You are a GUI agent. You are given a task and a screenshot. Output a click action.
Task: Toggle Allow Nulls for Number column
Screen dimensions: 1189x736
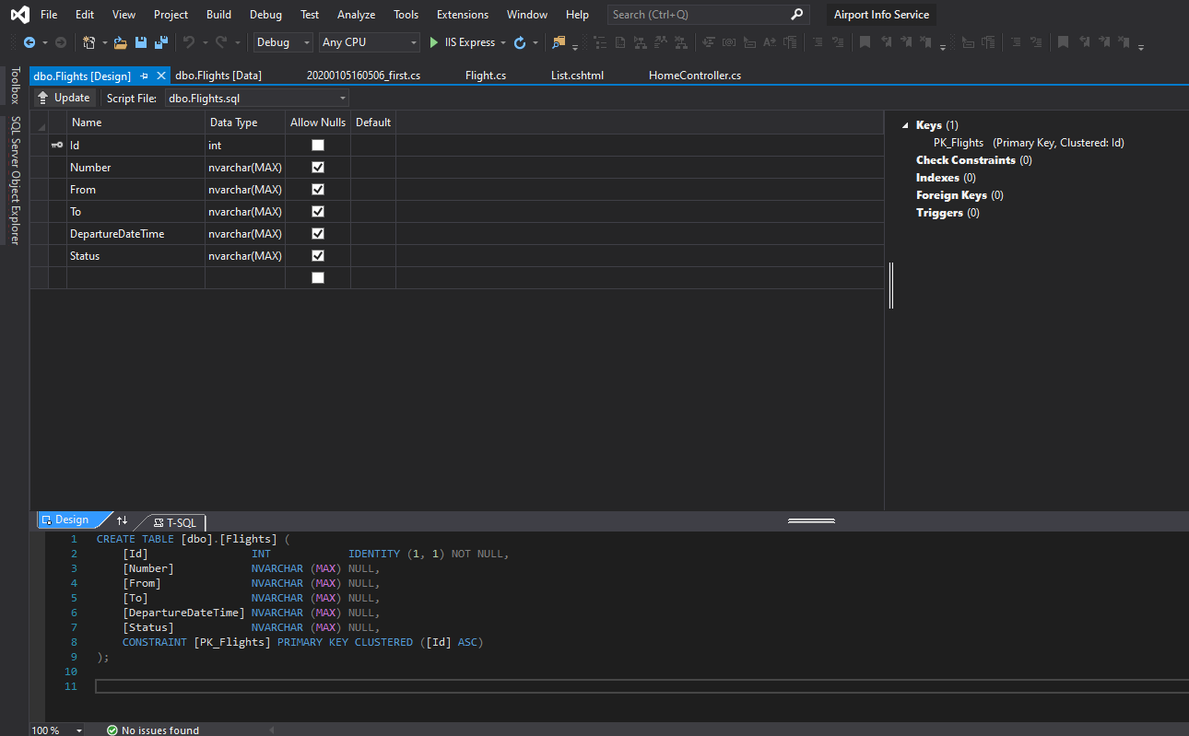point(318,168)
